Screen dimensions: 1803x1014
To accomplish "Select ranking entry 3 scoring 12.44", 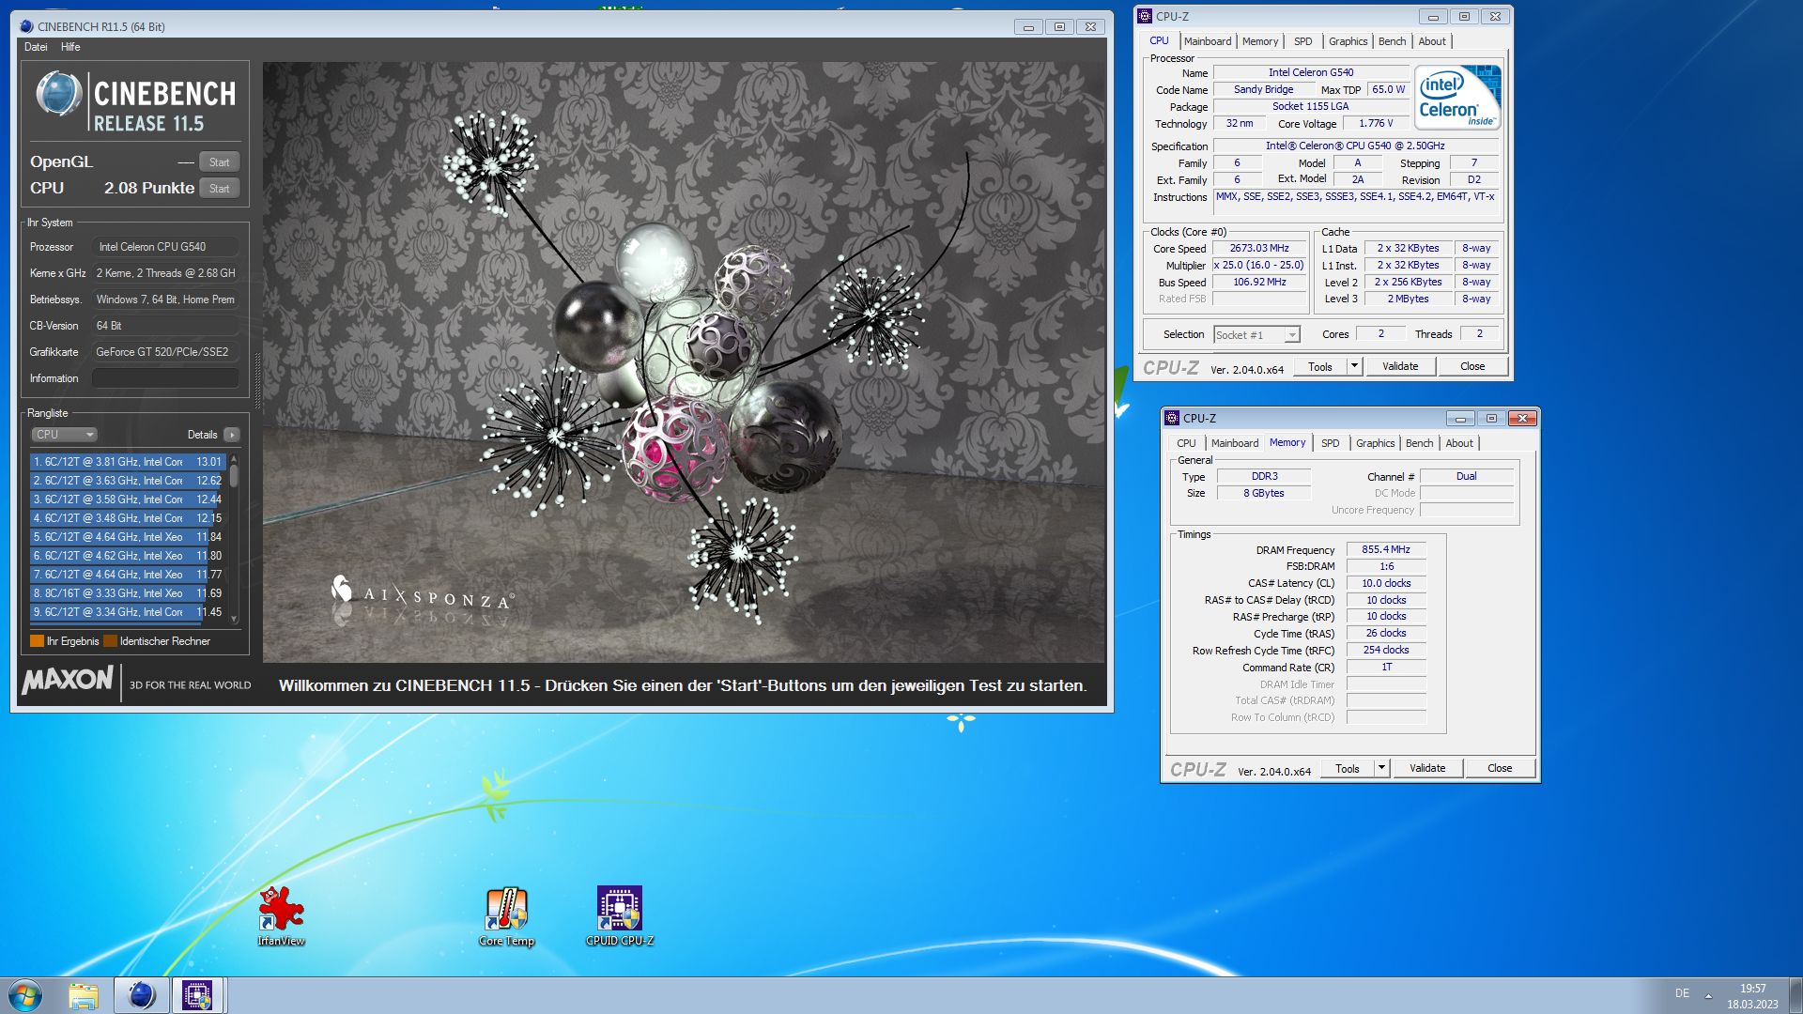I will pos(128,499).
